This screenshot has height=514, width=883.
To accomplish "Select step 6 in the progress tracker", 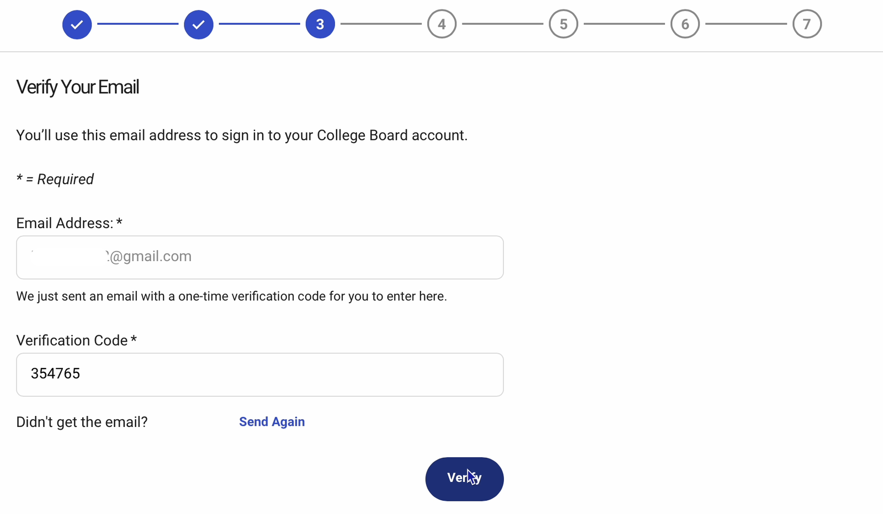I will click(x=685, y=24).
